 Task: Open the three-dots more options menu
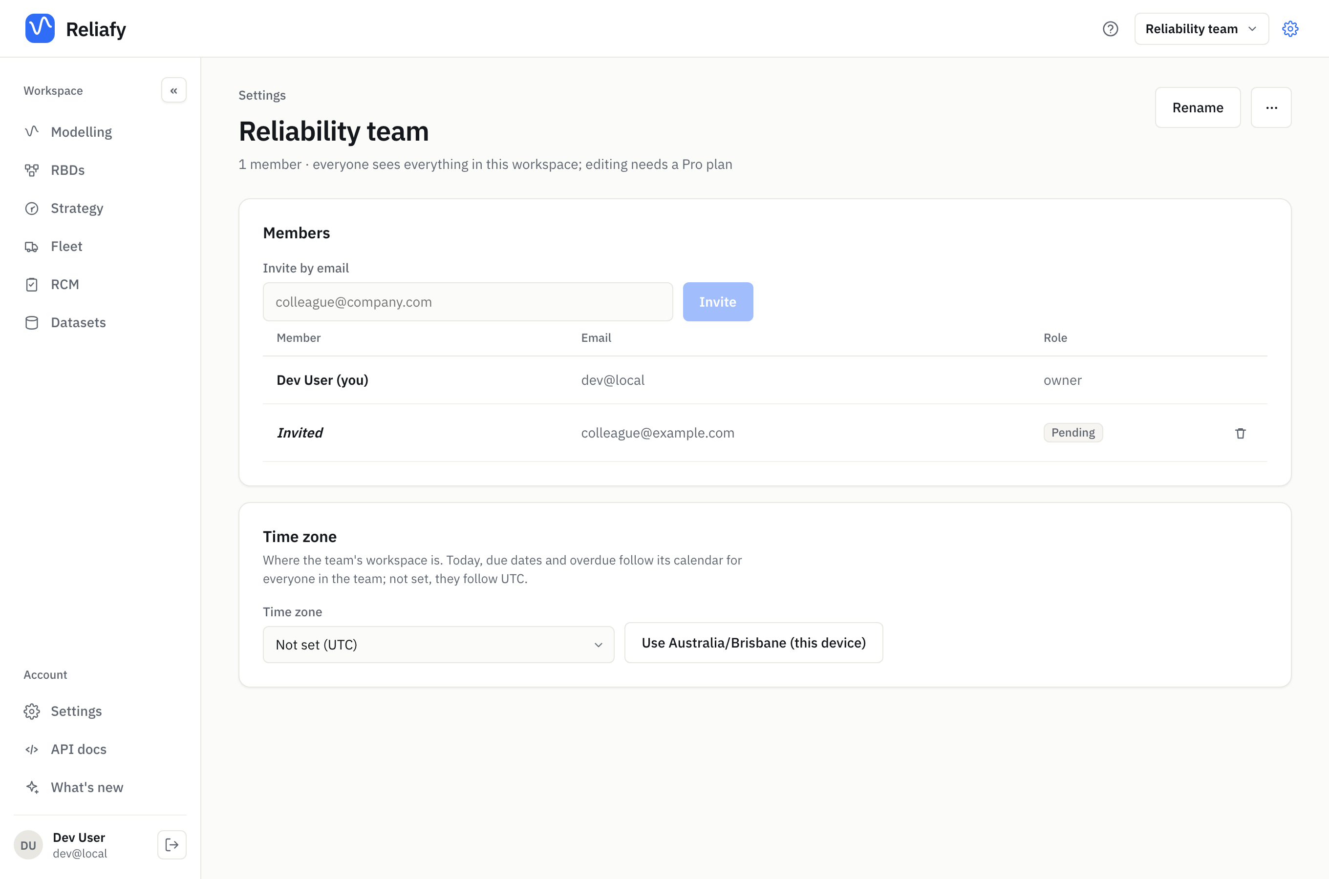[x=1271, y=107]
